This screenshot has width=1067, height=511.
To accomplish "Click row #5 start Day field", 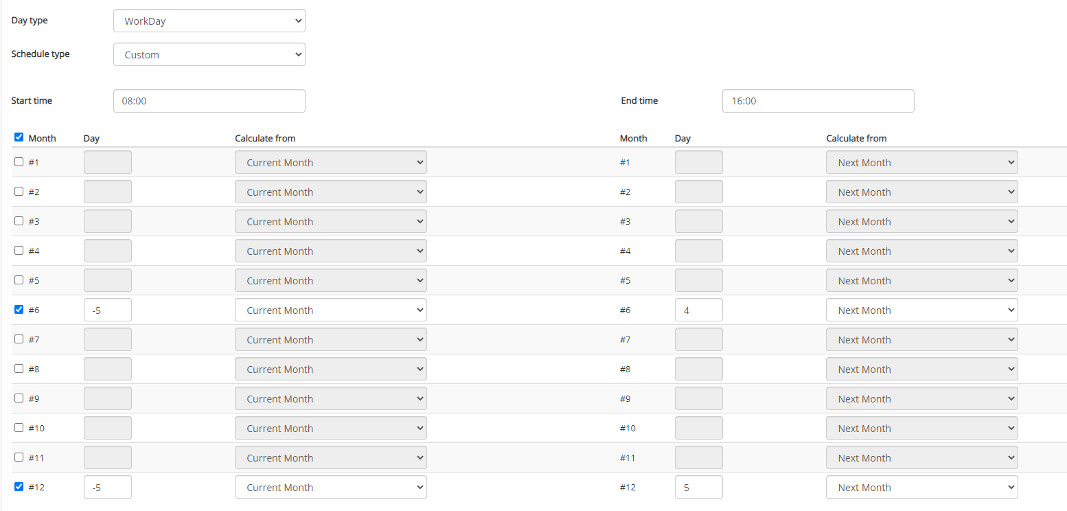I will click(108, 280).
